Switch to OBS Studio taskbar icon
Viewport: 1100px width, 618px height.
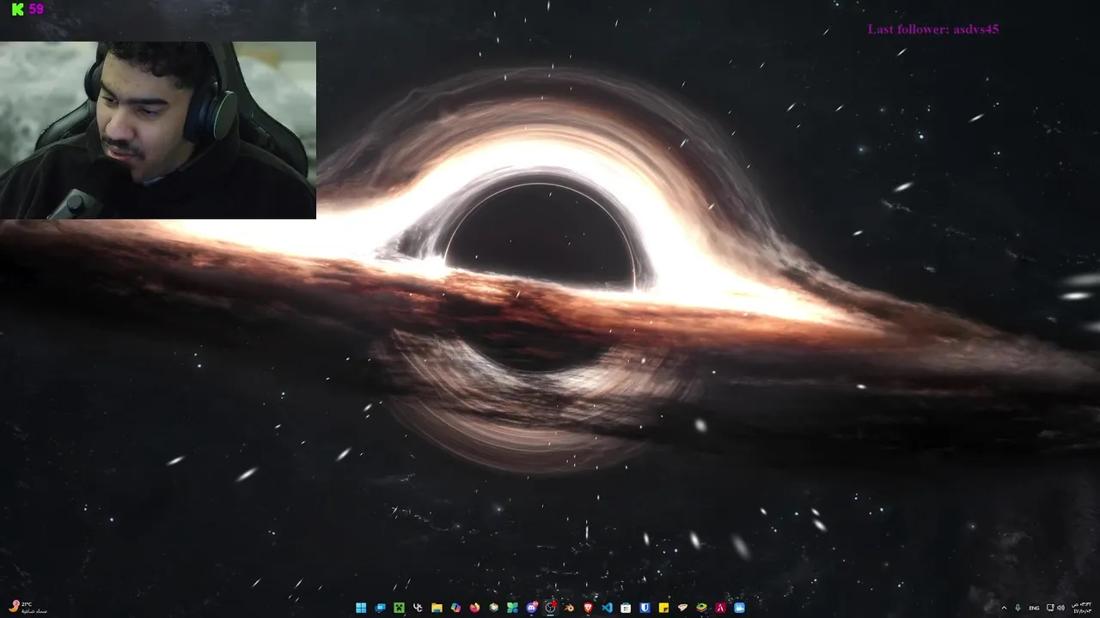(551, 608)
